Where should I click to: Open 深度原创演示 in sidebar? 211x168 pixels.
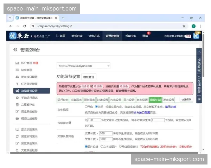[29, 143]
